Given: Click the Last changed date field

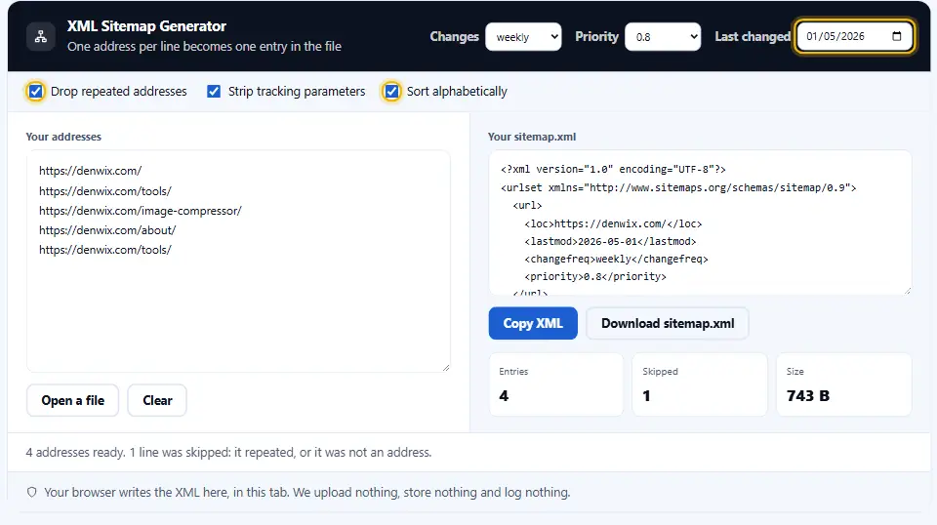Looking at the screenshot, I should coord(855,36).
